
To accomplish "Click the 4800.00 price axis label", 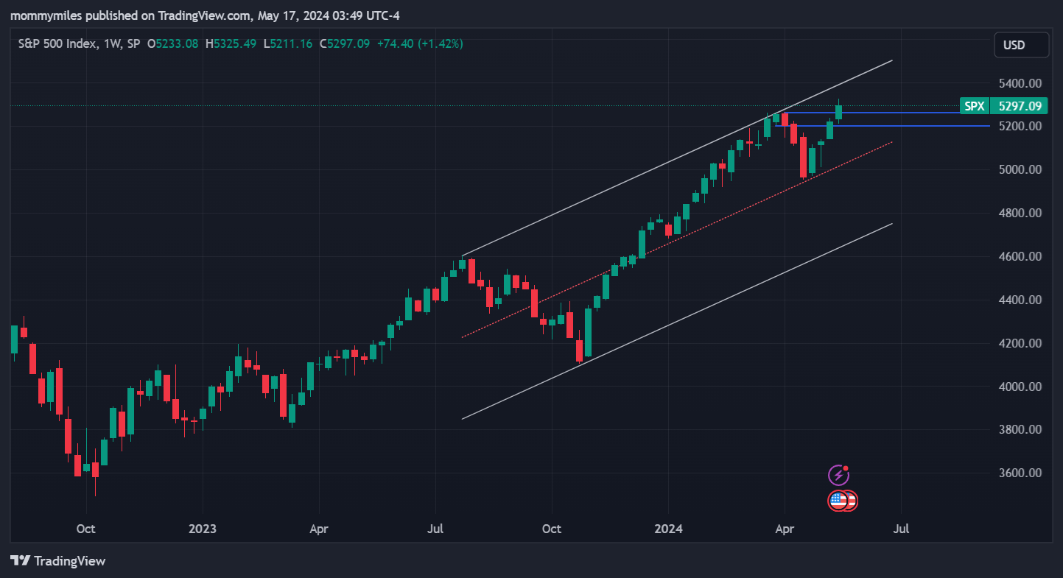I will coord(1020,214).
